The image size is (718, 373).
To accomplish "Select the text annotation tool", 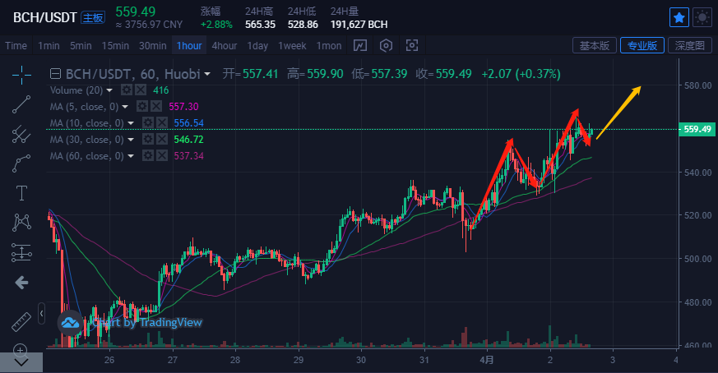I will pyautogui.click(x=21, y=193).
